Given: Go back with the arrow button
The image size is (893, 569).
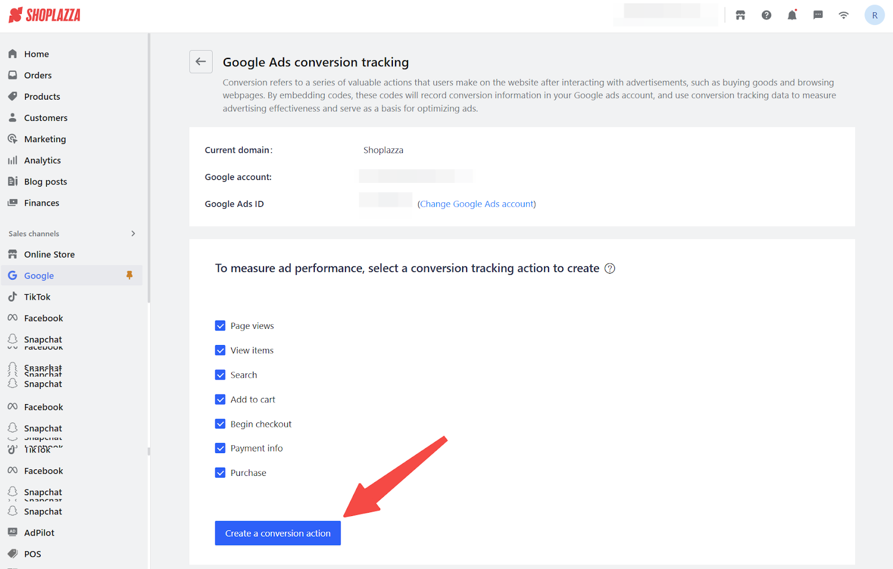Looking at the screenshot, I should (201, 61).
